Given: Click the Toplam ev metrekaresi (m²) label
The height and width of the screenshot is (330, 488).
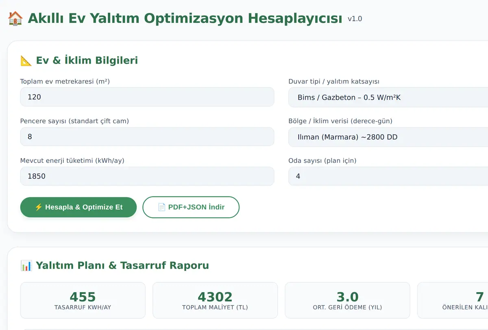Looking at the screenshot, I should [65, 81].
